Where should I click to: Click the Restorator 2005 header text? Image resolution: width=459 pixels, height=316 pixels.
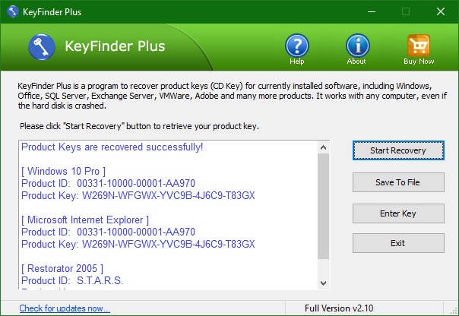click(x=62, y=268)
